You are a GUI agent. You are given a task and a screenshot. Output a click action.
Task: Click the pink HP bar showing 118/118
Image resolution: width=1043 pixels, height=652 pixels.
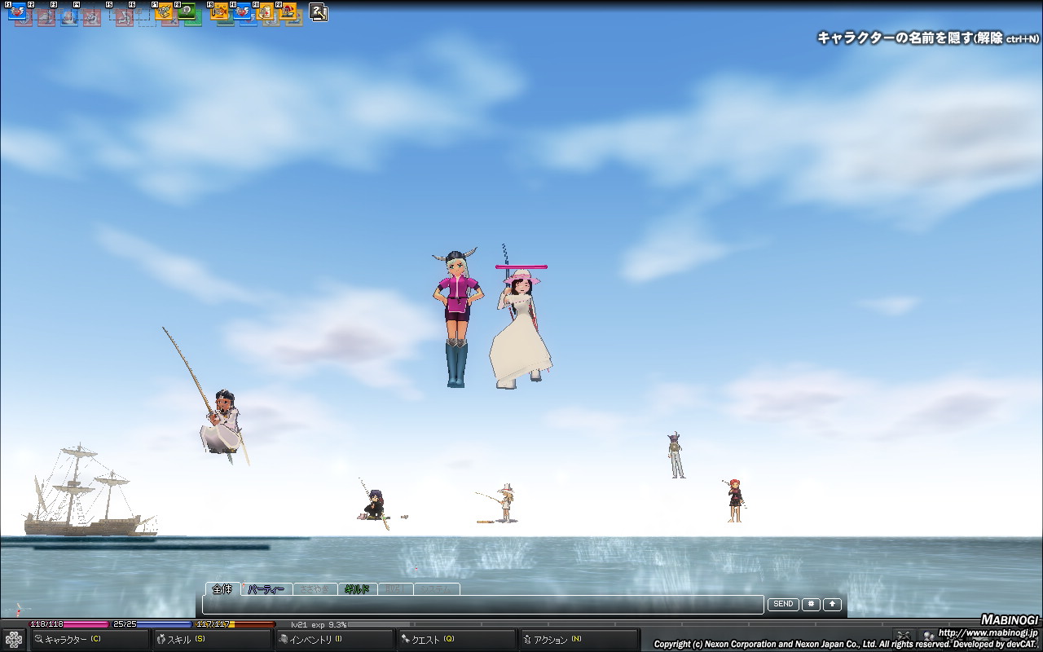[x=69, y=624]
